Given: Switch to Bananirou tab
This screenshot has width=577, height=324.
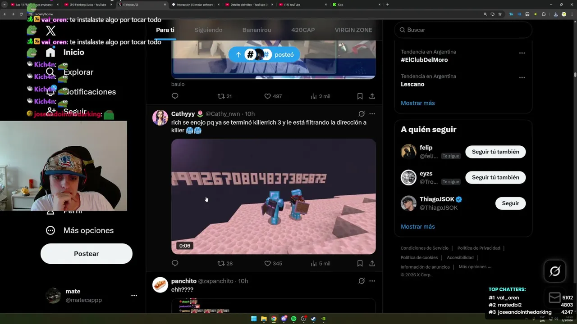Looking at the screenshot, I should click(257, 30).
